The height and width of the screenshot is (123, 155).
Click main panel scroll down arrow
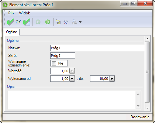(147, 108)
